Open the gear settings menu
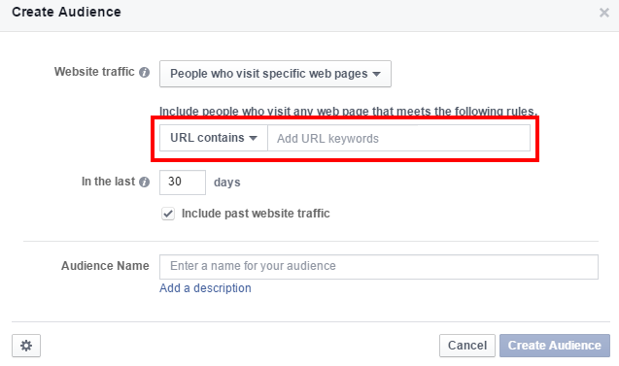Viewport: 619px width, 366px height. pos(26,346)
